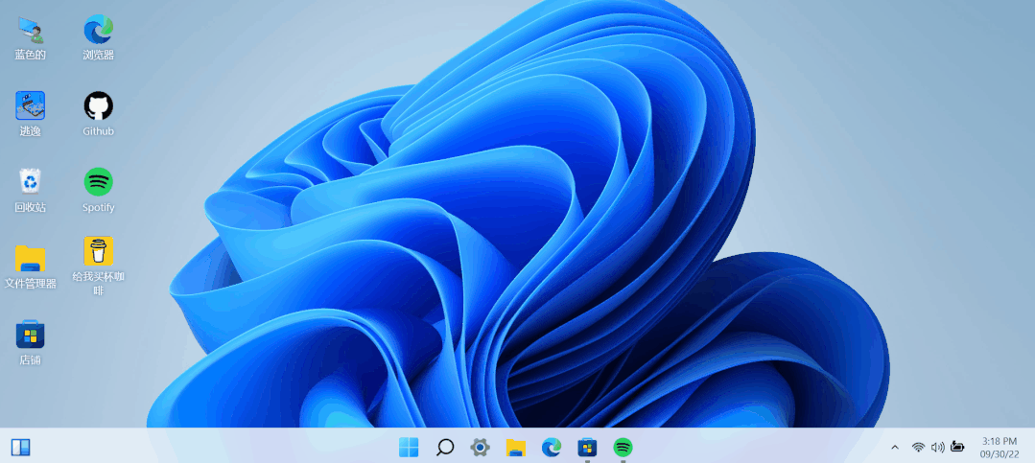Open File Explorer from the taskbar

point(515,447)
